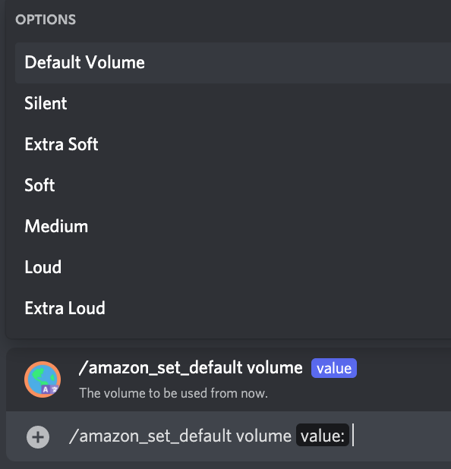The image size is (451, 469).
Task: Click the globe translator bot avatar
Action: (43, 379)
